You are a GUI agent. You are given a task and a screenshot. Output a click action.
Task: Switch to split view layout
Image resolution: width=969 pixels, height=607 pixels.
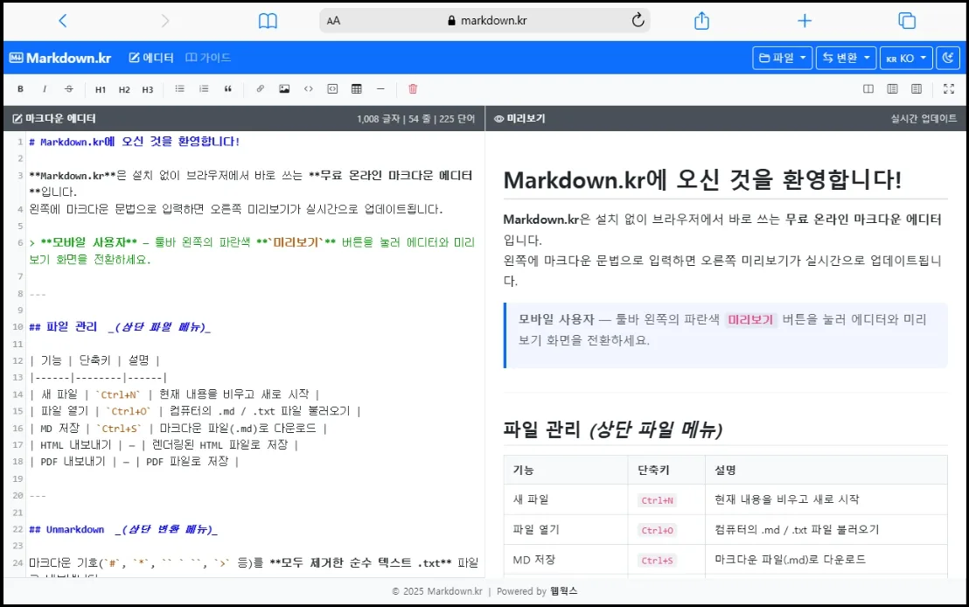point(868,89)
